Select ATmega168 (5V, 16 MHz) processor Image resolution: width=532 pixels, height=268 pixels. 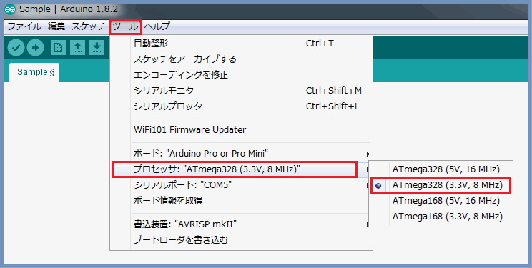click(440, 201)
